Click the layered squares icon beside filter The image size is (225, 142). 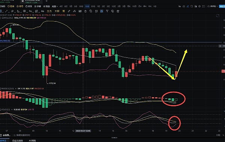112,11
